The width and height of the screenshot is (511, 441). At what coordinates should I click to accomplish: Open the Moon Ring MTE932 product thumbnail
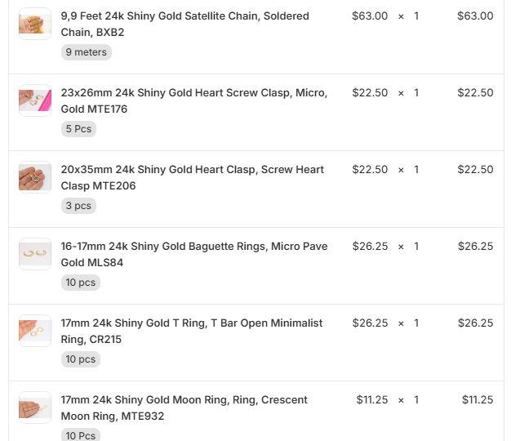coord(35,408)
